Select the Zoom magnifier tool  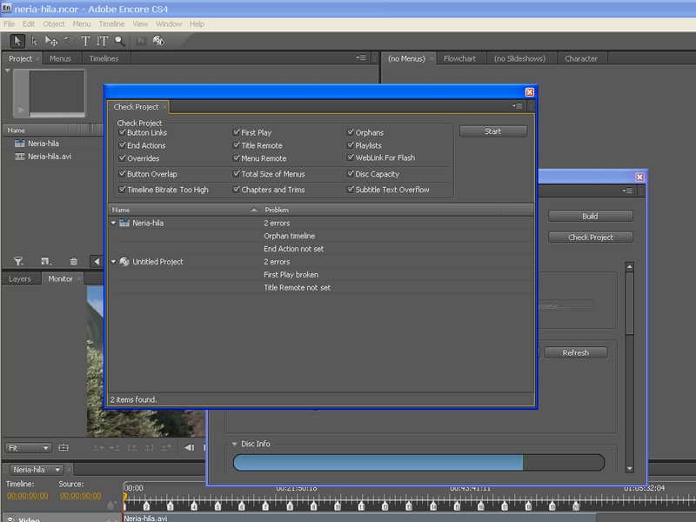[119, 40]
